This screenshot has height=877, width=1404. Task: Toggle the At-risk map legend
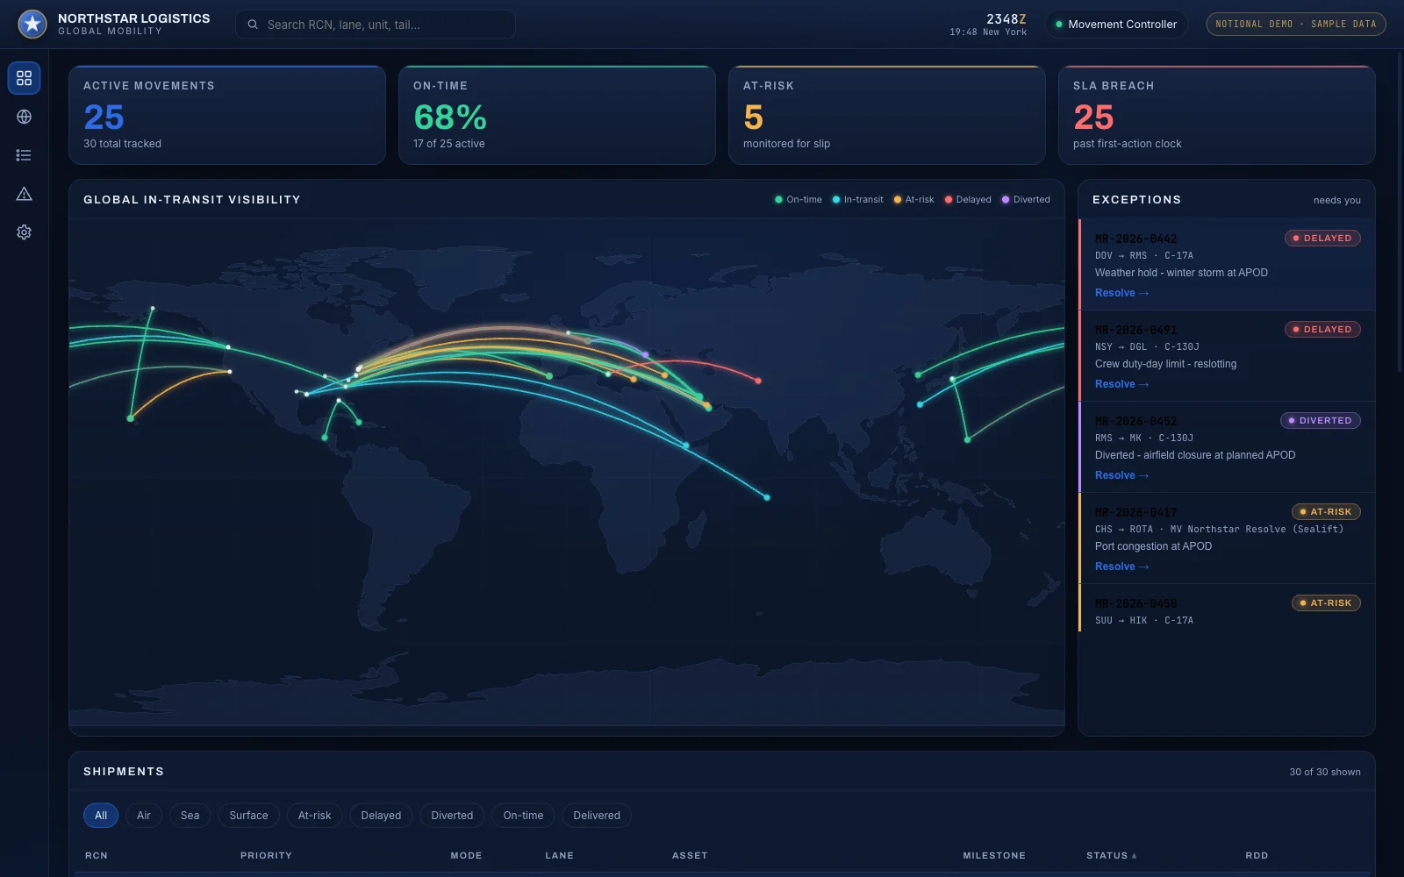[913, 200]
